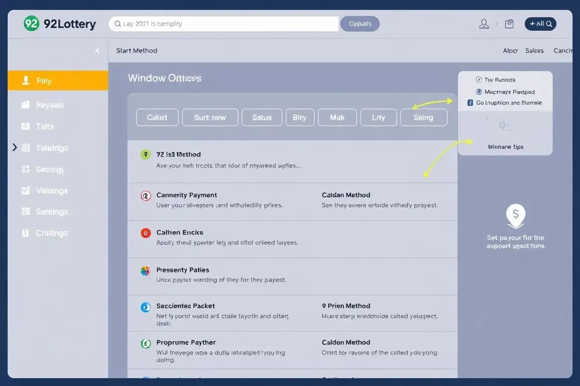Expand the Talehigs sidebar item arrow
Image resolution: width=580 pixels, height=386 pixels.
click(x=15, y=147)
